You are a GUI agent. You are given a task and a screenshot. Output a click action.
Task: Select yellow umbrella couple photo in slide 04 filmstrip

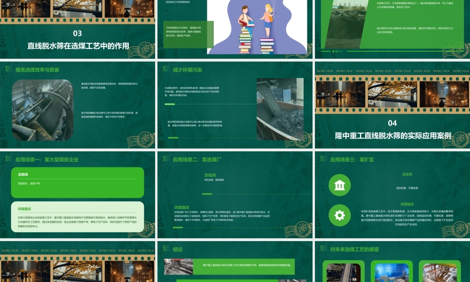[340, 94]
